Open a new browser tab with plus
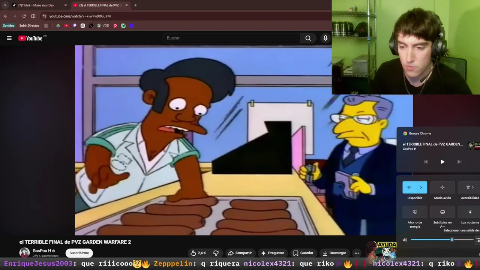Screen dimensions: 480x270 pyautogui.click(x=135, y=5)
